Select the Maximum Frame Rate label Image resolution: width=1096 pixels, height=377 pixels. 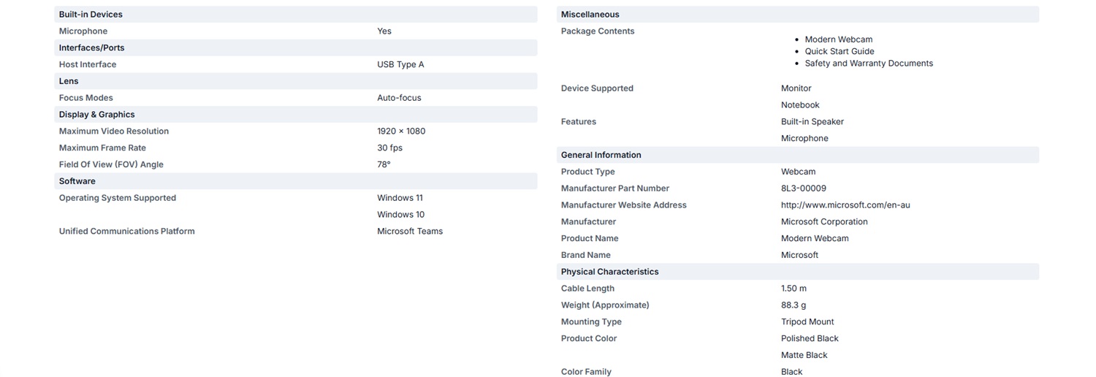102,148
